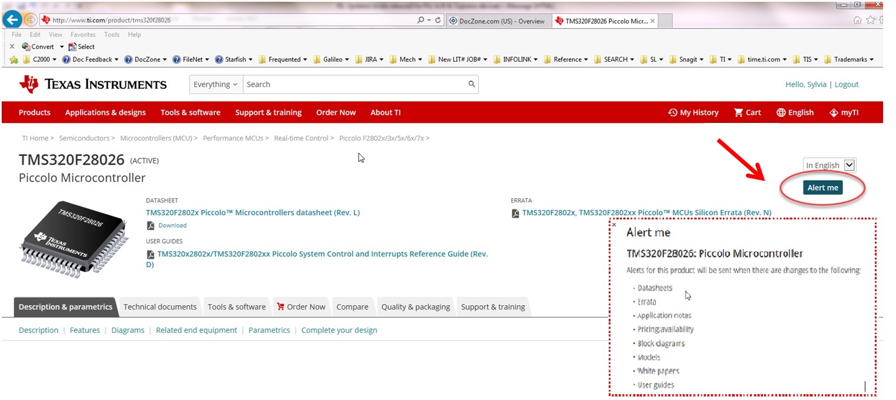
Task: Click the Texas Instruments logo
Action: point(93,85)
